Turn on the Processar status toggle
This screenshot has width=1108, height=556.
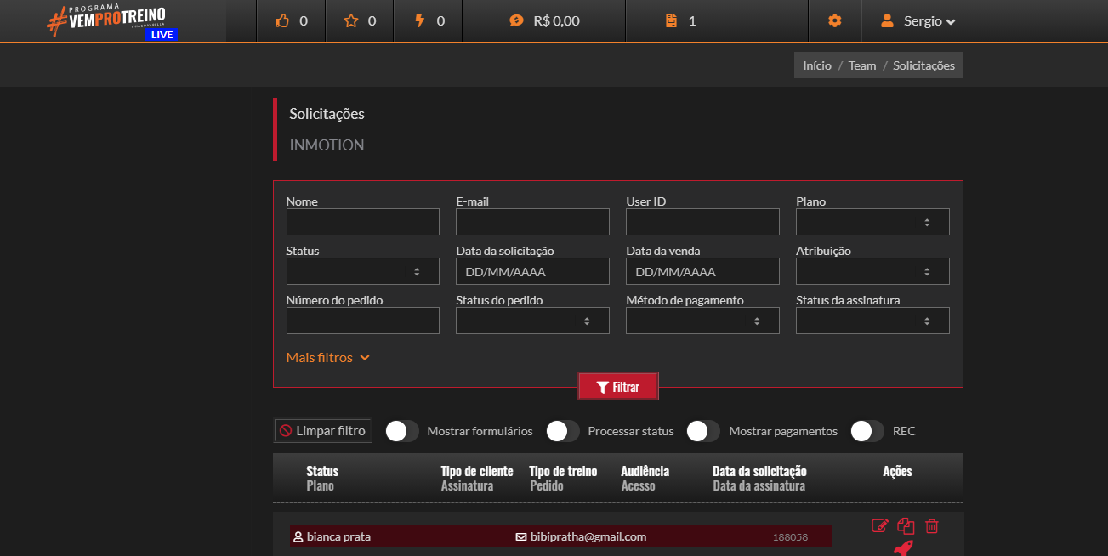(563, 431)
